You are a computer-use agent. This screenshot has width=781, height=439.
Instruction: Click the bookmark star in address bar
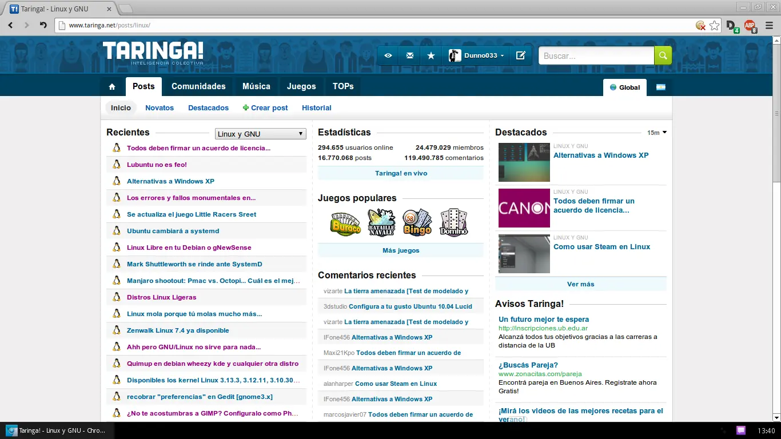(x=714, y=25)
